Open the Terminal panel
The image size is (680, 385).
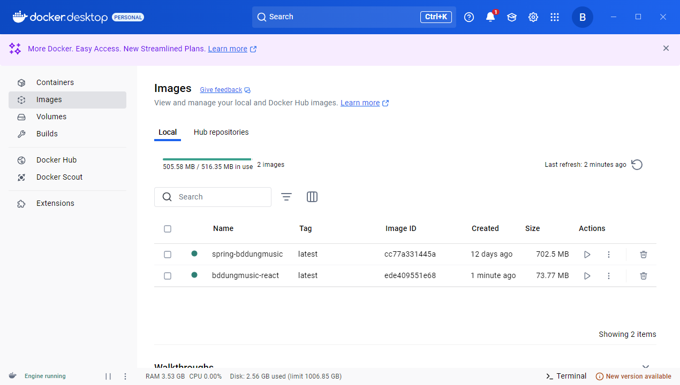pos(566,376)
